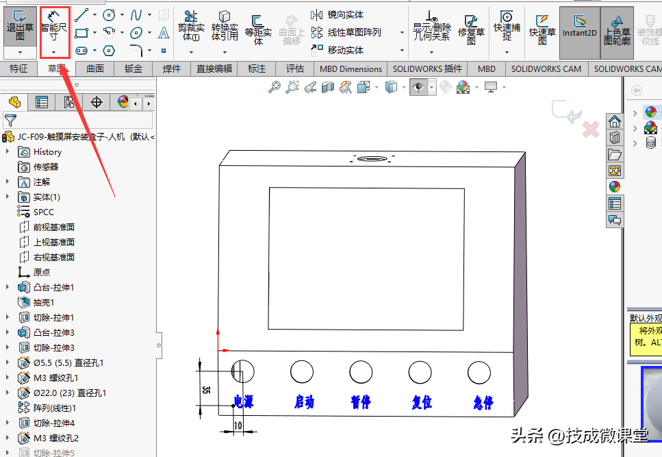
Task: Click Convert Entities (转换实体引用) tool
Action: click(225, 26)
